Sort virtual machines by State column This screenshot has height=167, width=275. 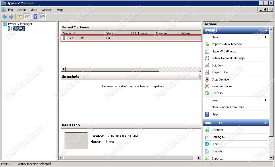point(117,33)
